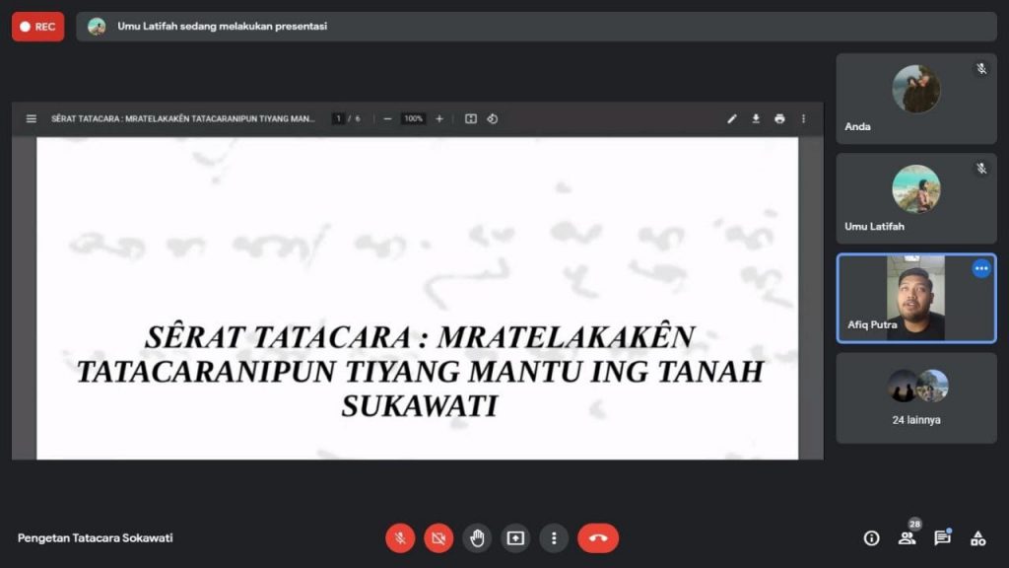The image size is (1009, 568).
Task: Click the Umu Latifah presenting banner
Action: (536, 27)
